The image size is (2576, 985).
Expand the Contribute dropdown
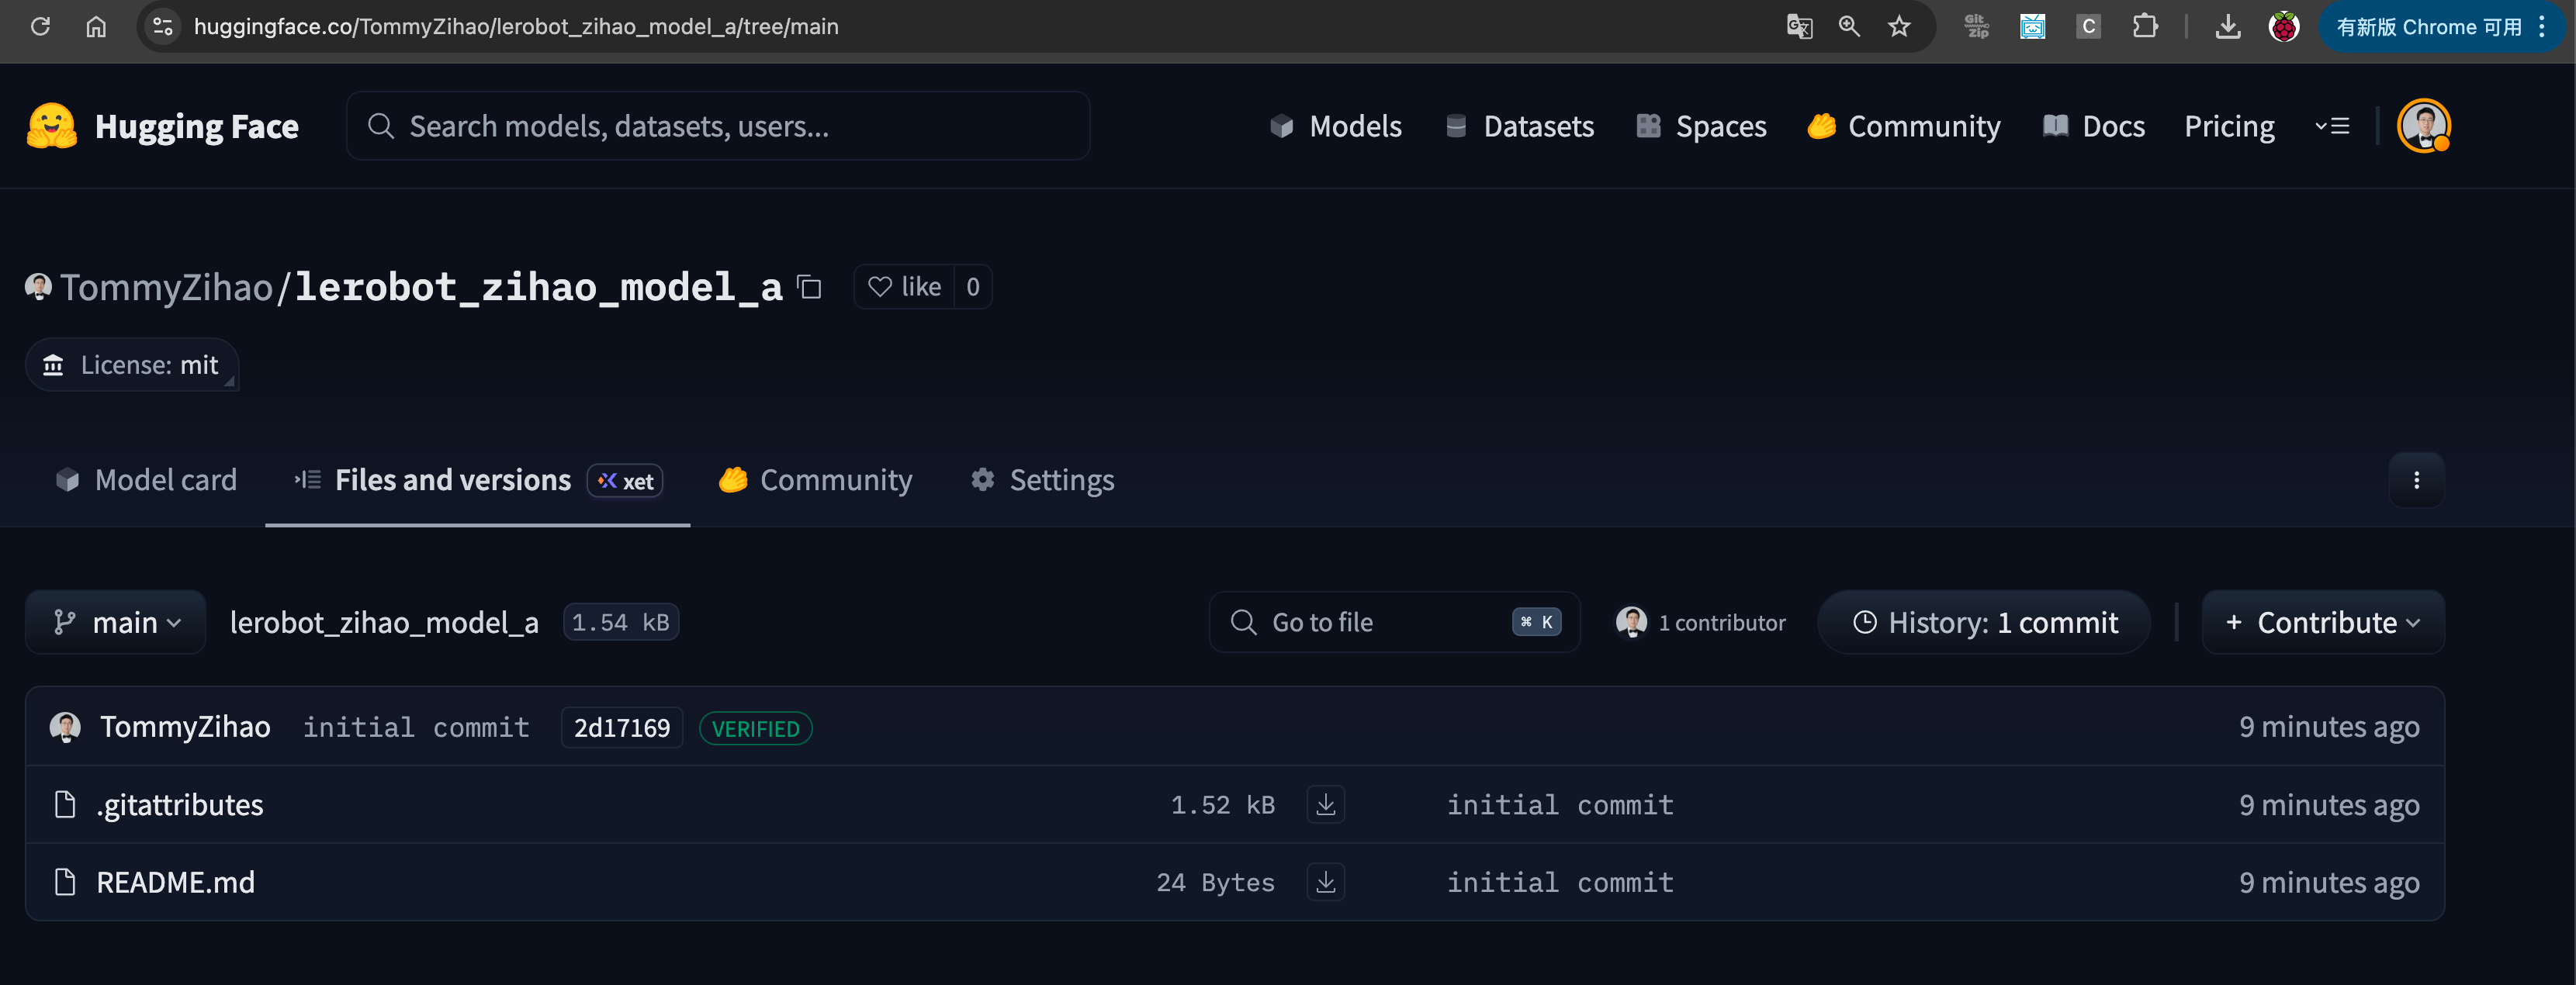tap(2323, 623)
